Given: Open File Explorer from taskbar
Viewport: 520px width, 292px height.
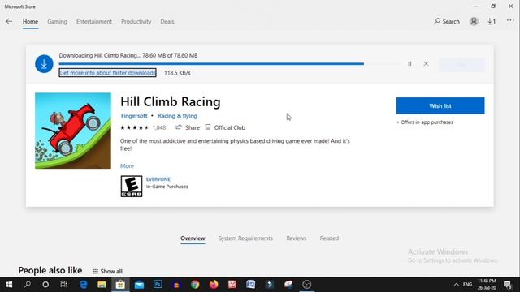Looking at the screenshot, I should pyautogui.click(x=102, y=285).
